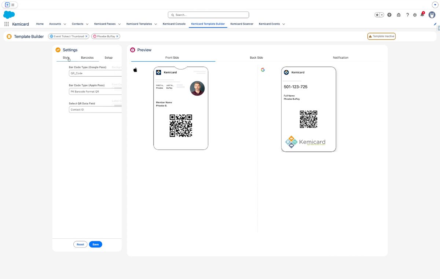
Task: Open the notifications bell
Action: tap(422, 14)
